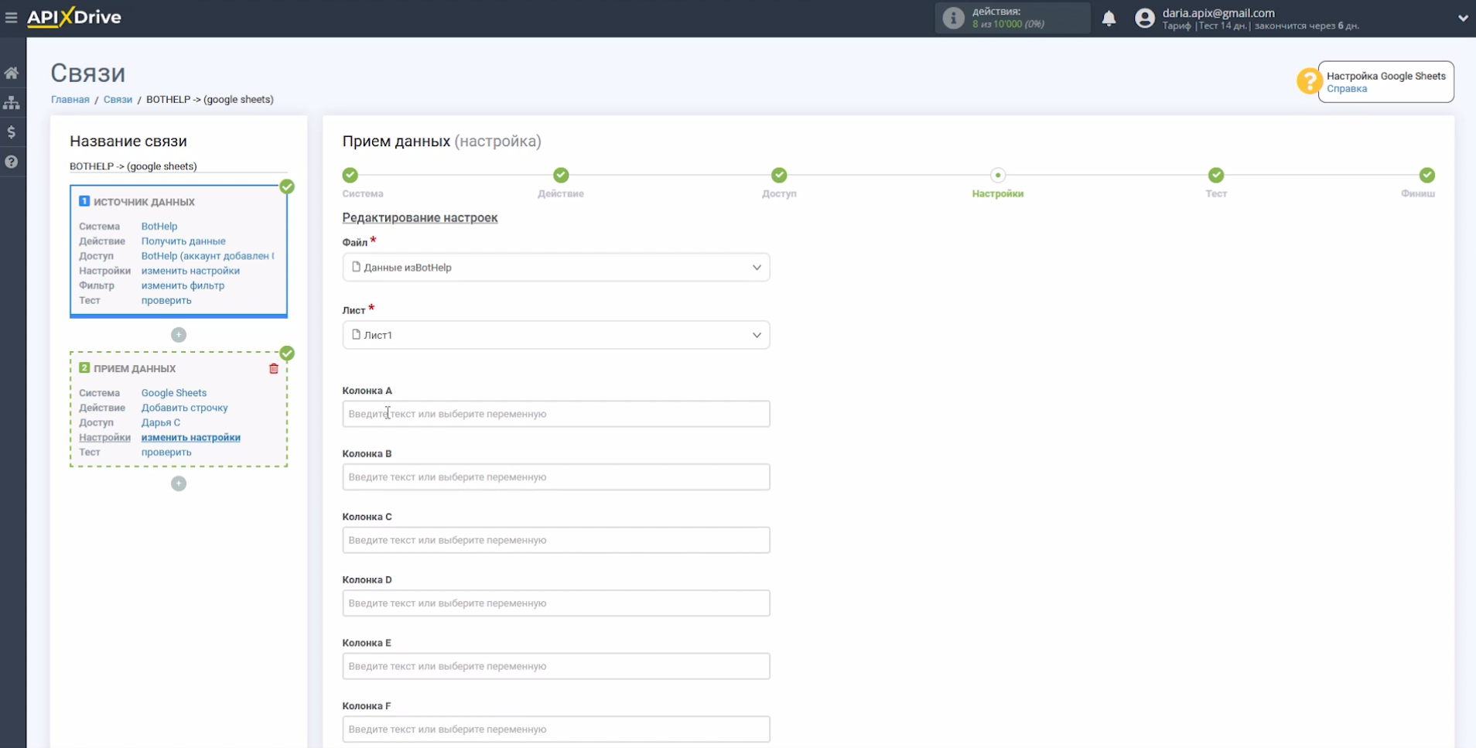Open the hamburger menu icon

coord(11,17)
